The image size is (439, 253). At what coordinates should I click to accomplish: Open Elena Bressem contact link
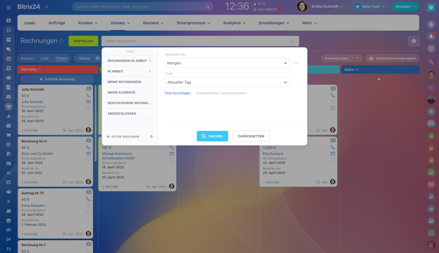tap(33, 205)
